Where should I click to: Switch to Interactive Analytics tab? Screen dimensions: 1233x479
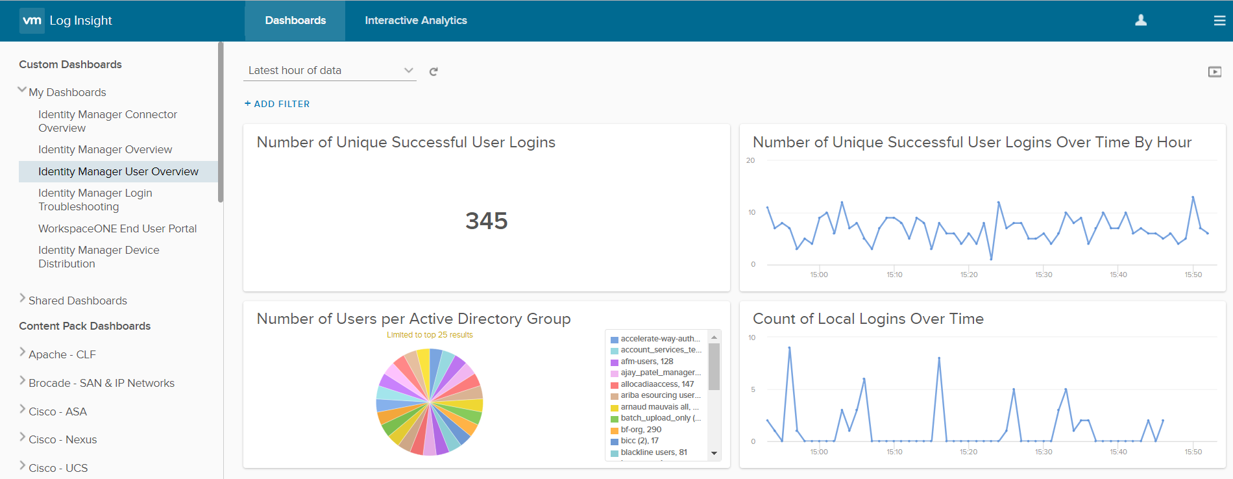(416, 21)
